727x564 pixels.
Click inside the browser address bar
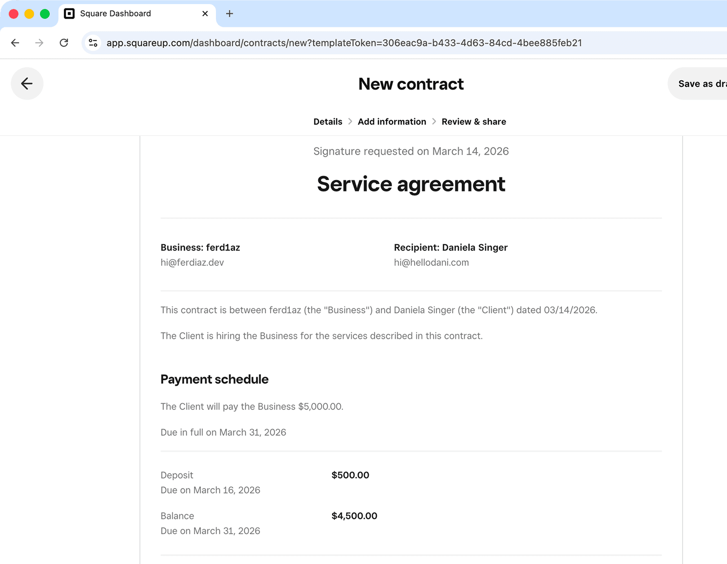point(344,42)
